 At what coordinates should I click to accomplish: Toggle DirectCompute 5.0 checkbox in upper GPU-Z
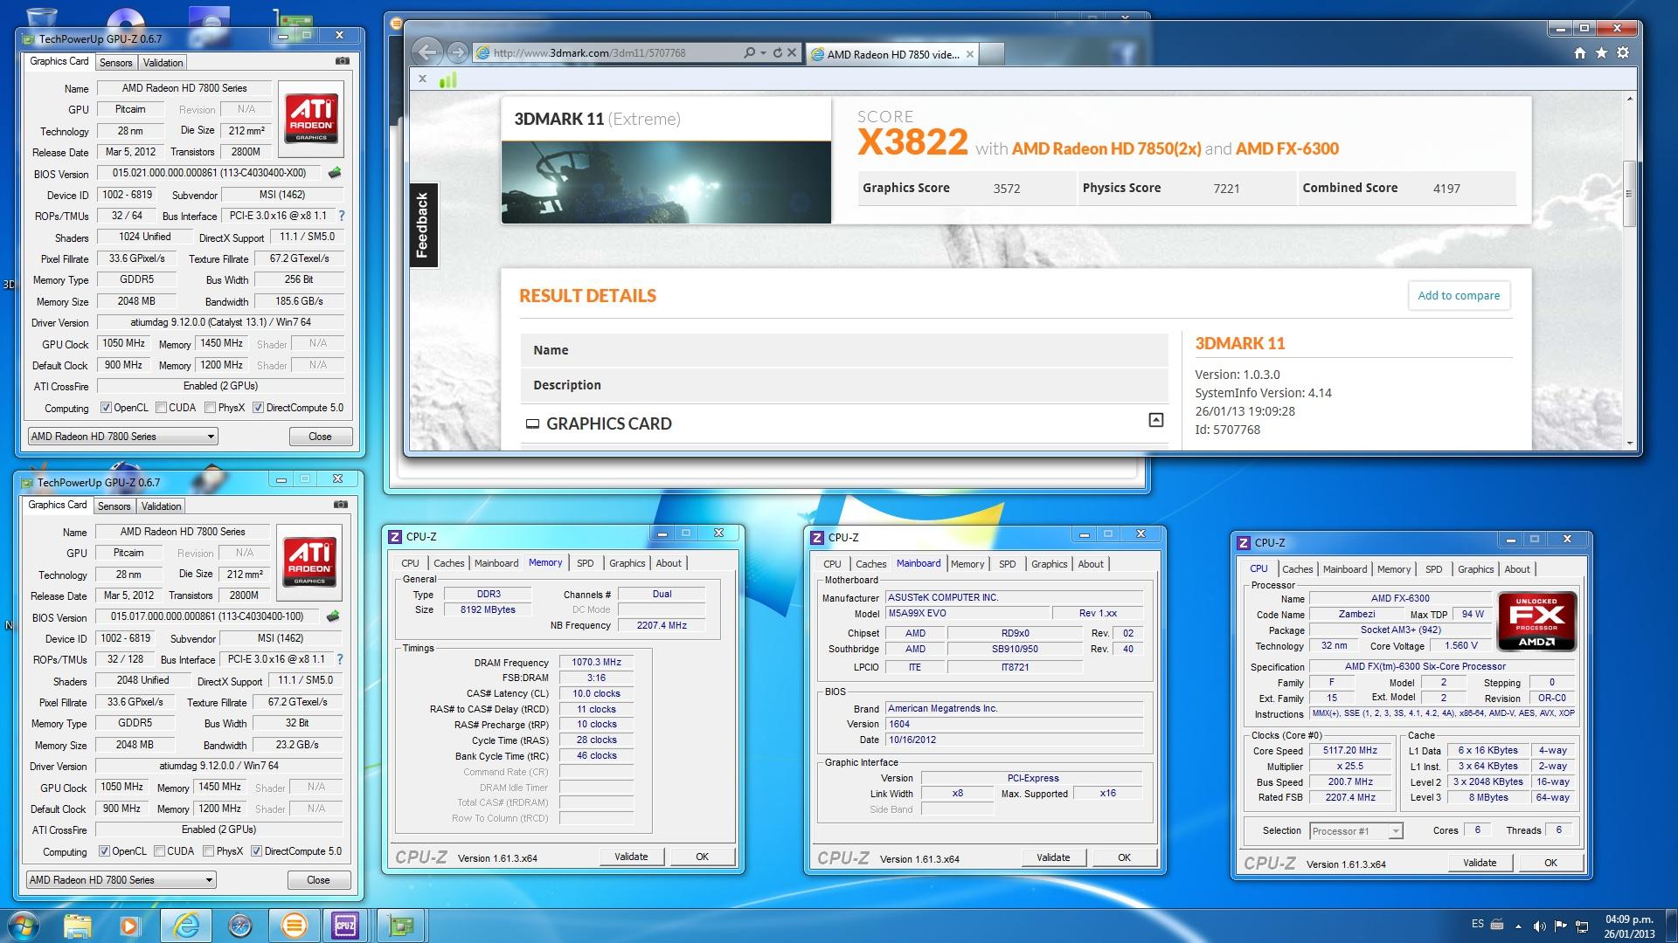tap(258, 408)
